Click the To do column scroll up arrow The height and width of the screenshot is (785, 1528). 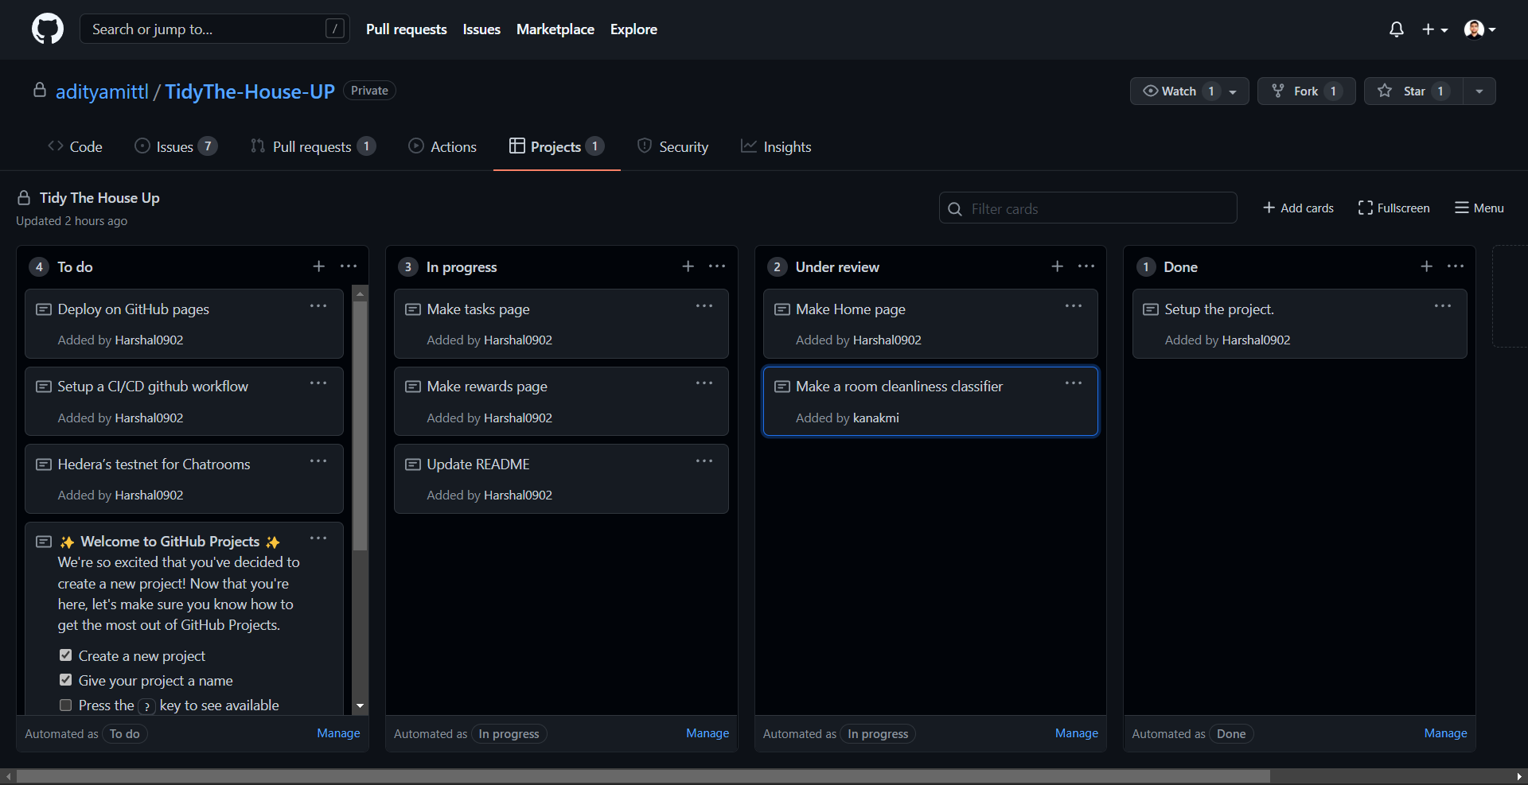pos(361,293)
